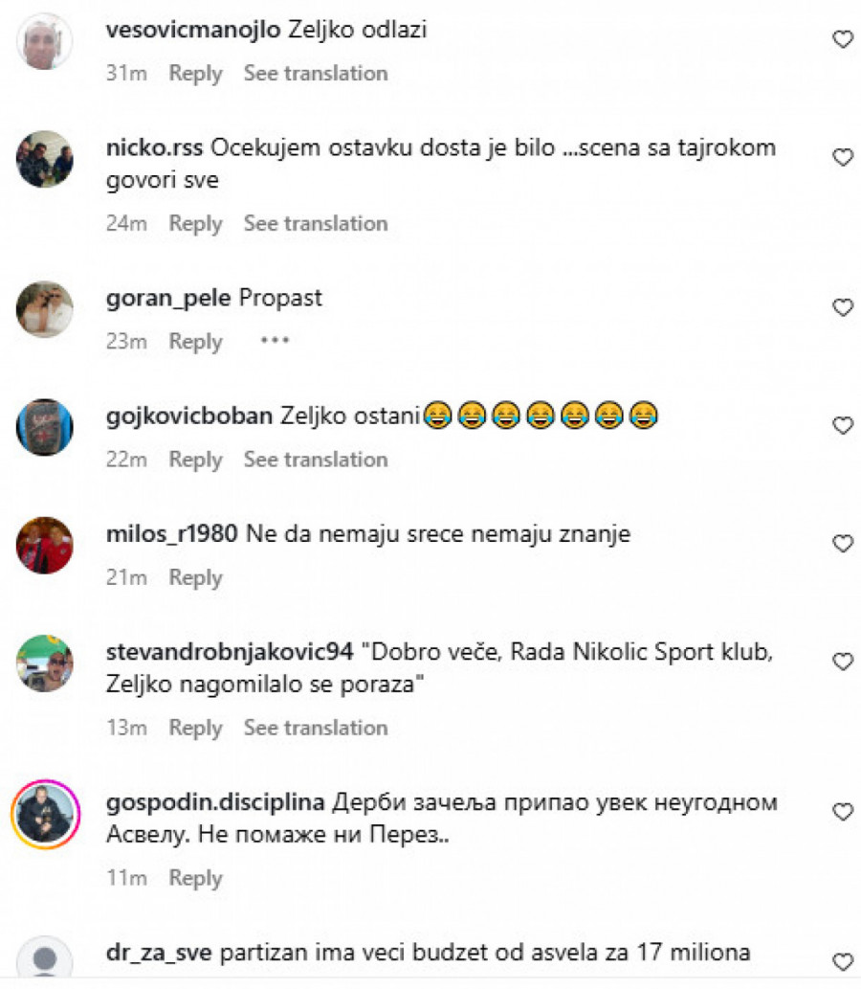Show translation for nicko.rss comment

click(x=316, y=223)
